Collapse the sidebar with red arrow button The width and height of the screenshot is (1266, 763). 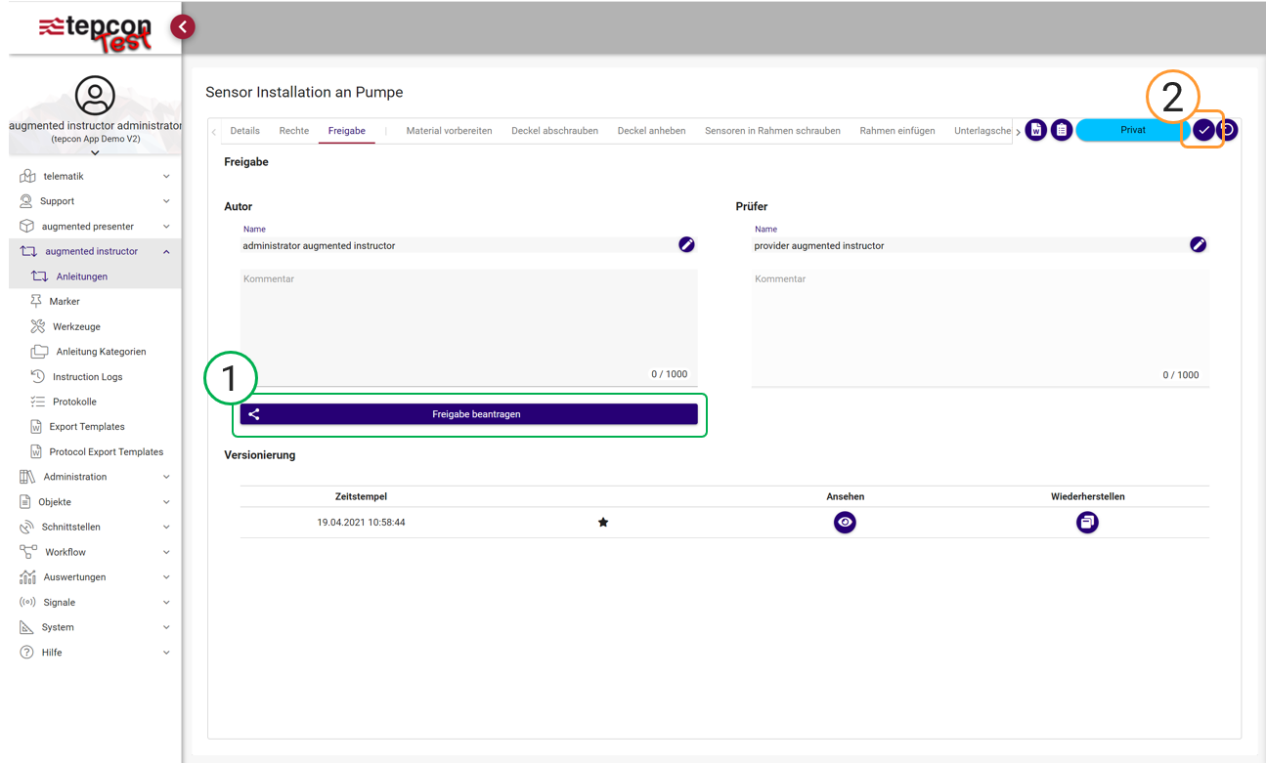[182, 27]
